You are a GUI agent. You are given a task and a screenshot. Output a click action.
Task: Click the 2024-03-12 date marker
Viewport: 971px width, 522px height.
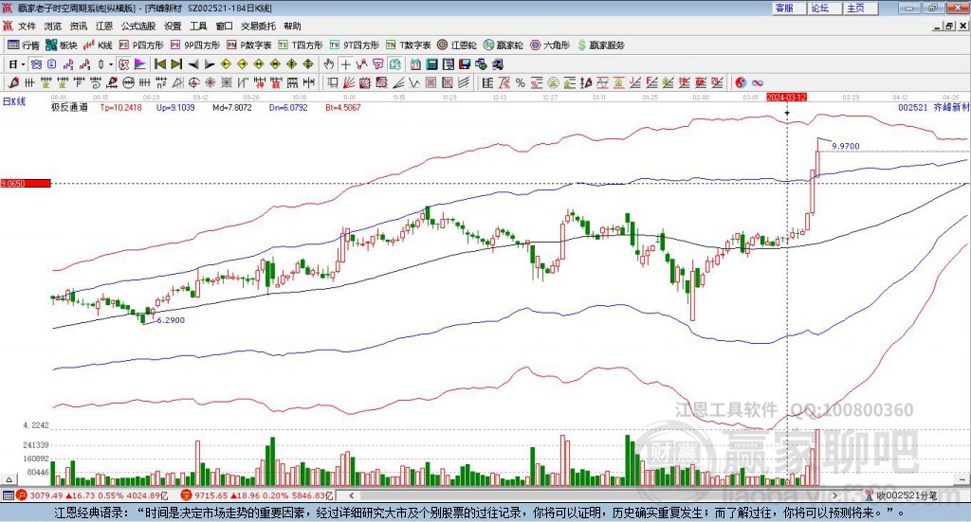coord(786,97)
